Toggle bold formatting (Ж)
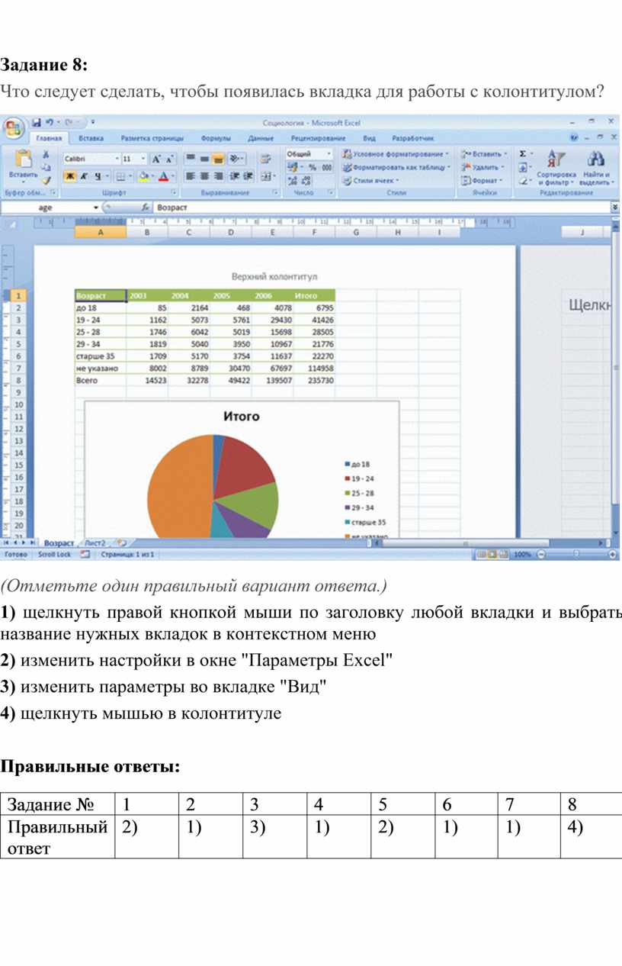Screen dimensions: 622x966 click(69, 177)
